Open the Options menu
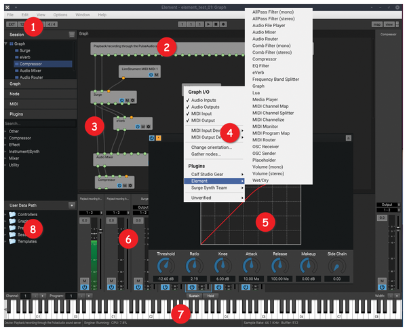The width and height of the screenshot is (407, 331). (60, 15)
